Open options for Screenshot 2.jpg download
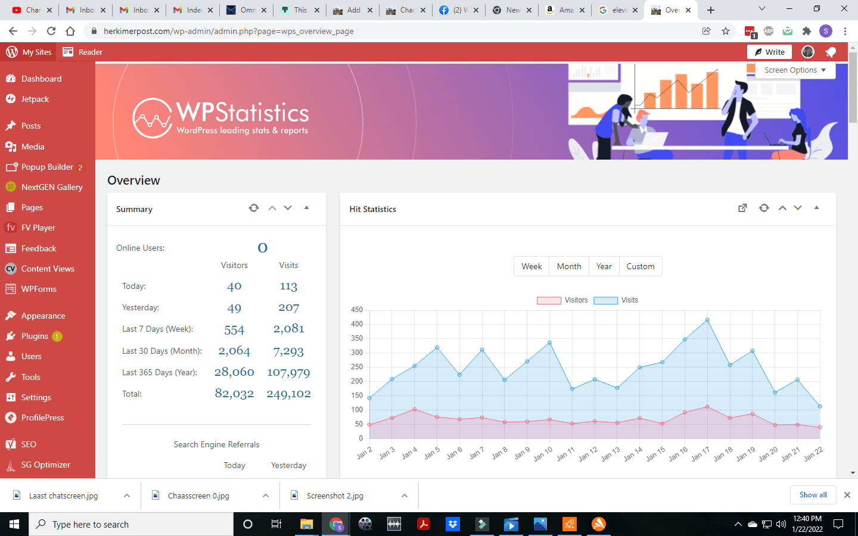858x536 pixels. click(405, 496)
